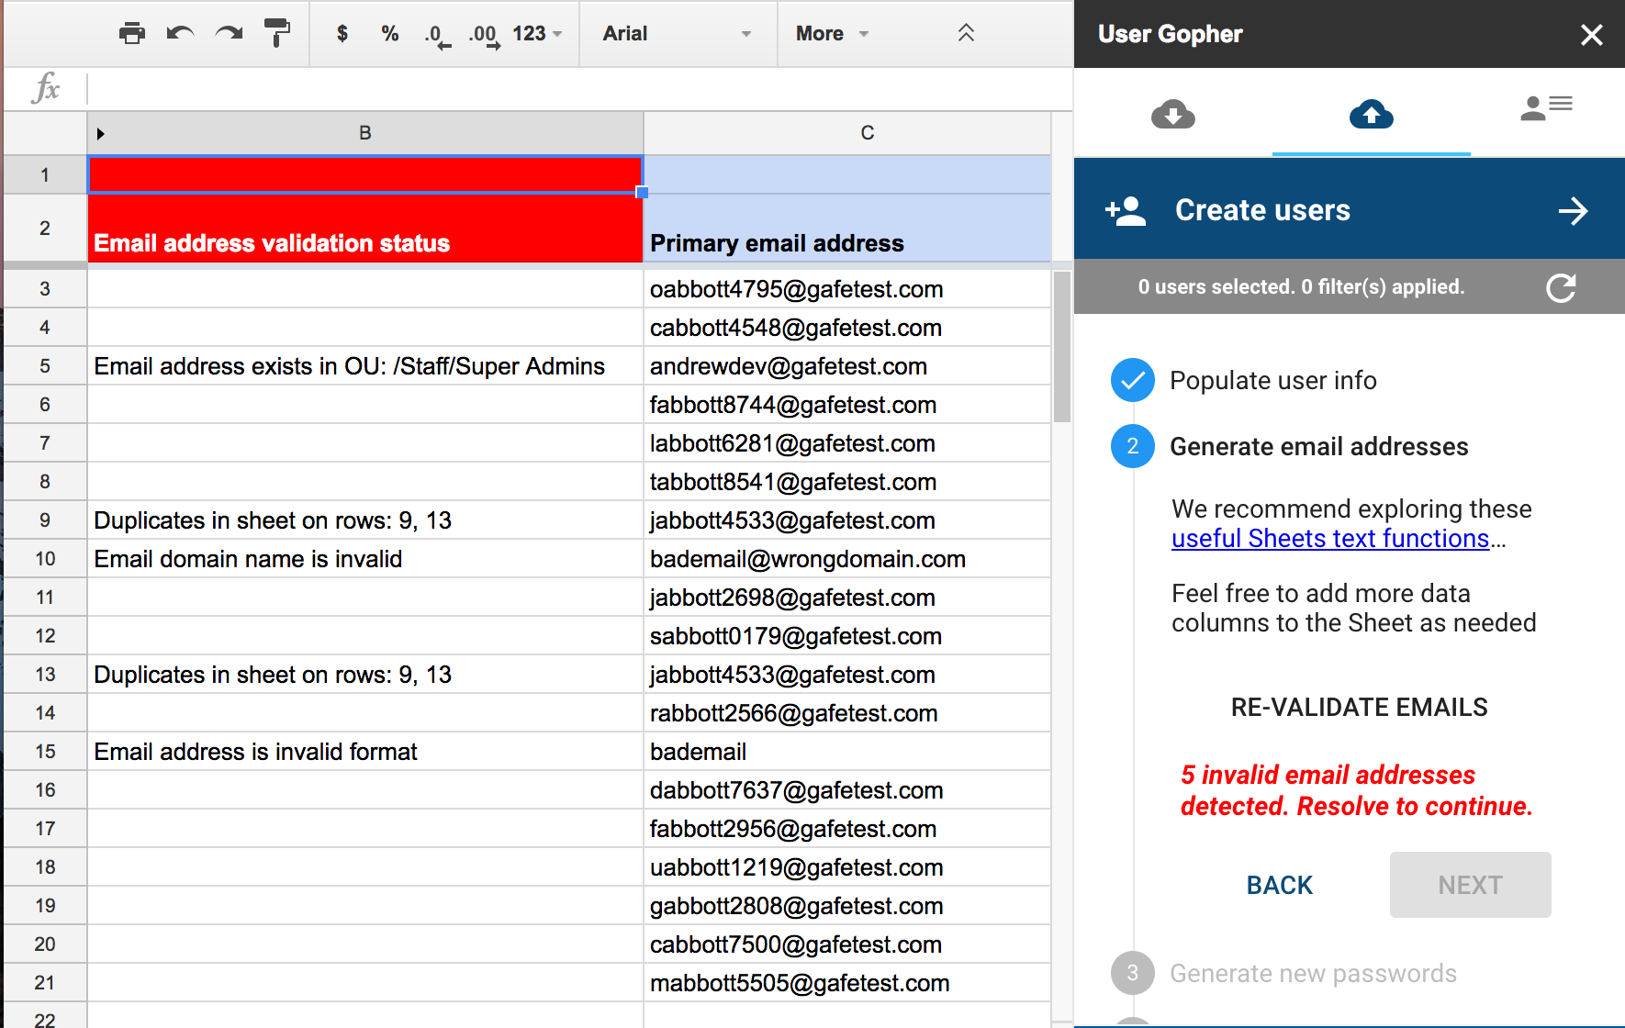Select the paint format tool
The height and width of the screenshot is (1028, 1625).
pyautogui.click(x=276, y=34)
